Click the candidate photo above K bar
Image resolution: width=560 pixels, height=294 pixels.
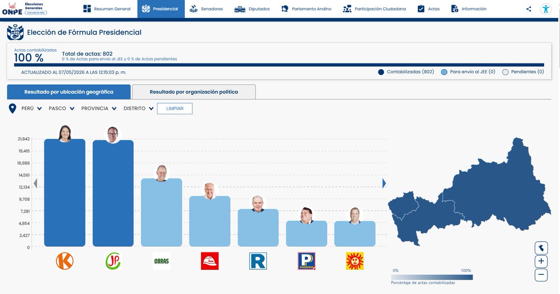(65, 133)
